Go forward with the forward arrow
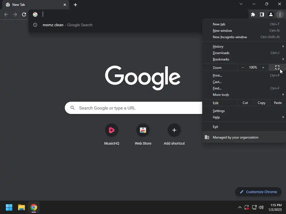The image size is (286, 214). pyautogui.click(x=15, y=14)
